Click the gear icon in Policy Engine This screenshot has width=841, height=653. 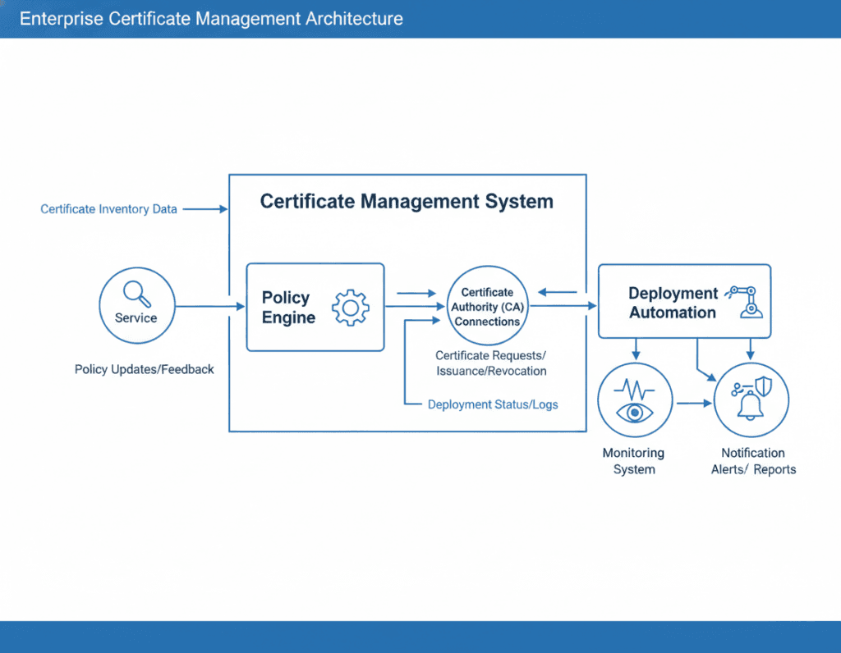pos(352,308)
